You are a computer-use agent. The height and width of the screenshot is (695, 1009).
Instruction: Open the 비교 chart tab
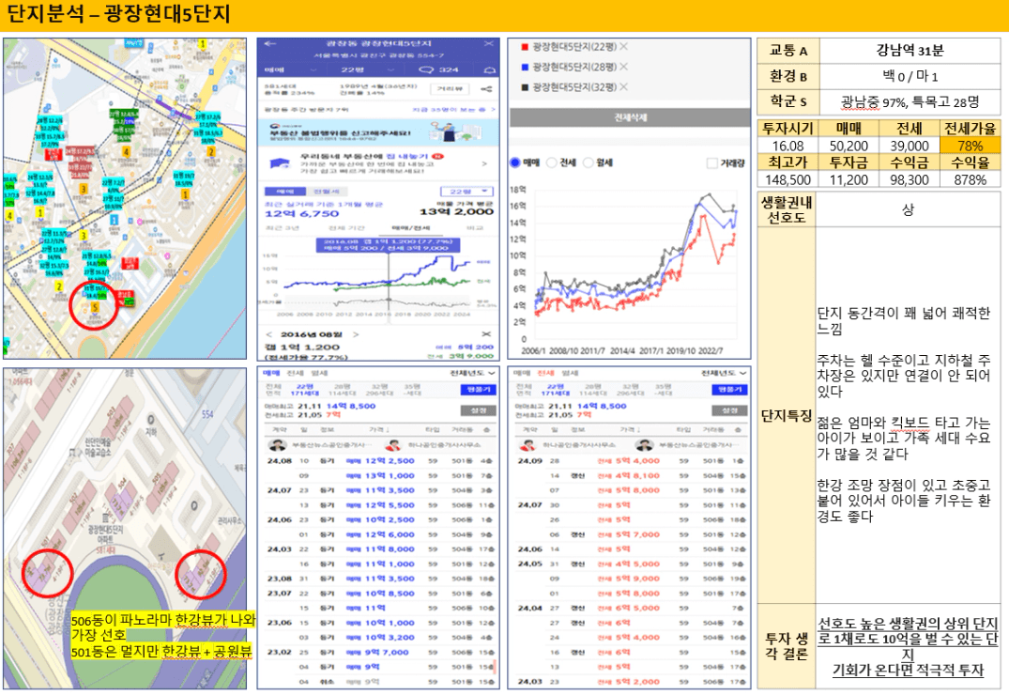click(x=474, y=228)
